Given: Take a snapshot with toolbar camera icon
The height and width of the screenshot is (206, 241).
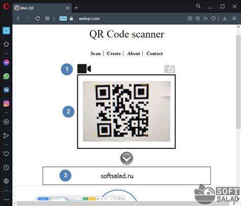Looking at the screenshot, I should [190, 18].
